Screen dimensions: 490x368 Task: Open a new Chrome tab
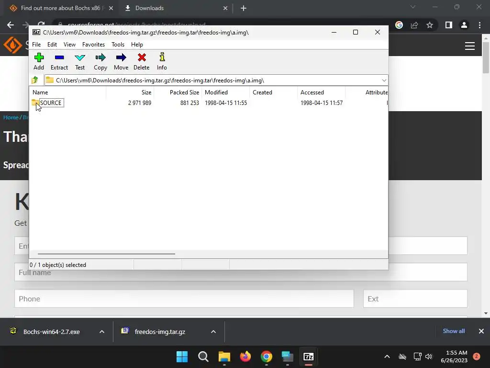[244, 8]
